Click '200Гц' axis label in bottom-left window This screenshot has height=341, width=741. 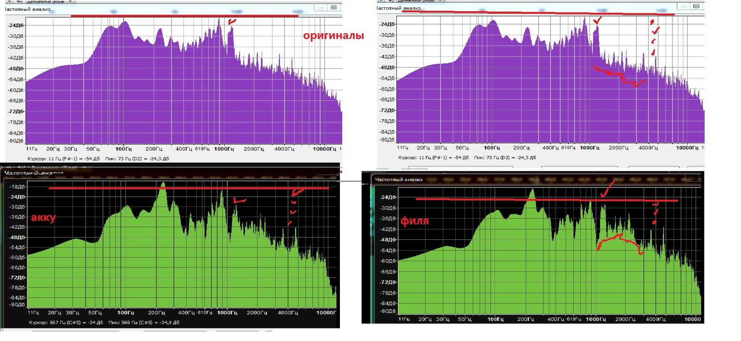point(157,313)
